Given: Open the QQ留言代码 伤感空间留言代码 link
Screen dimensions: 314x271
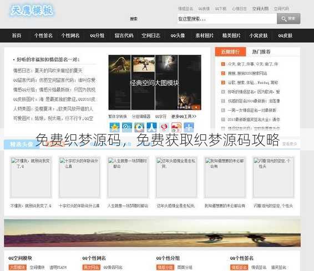Looking at the screenshot, I should coord(54,80).
